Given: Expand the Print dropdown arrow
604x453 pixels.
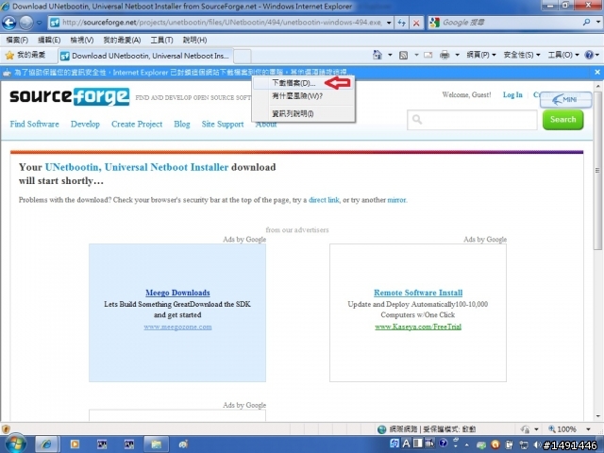Looking at the screenshot, I should click(x=457, y=55).
